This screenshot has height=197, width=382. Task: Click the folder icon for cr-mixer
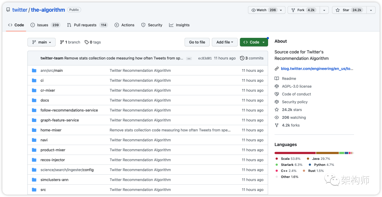click(x=34, y=90)
